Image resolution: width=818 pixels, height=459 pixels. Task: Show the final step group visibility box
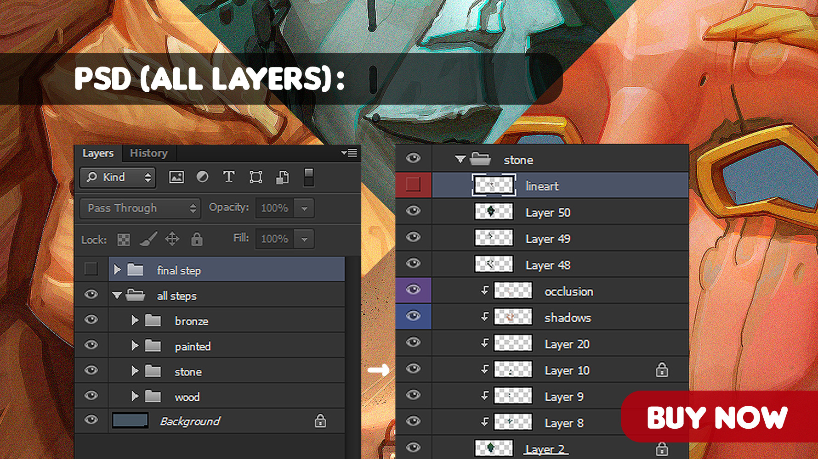tap(91, 269)
